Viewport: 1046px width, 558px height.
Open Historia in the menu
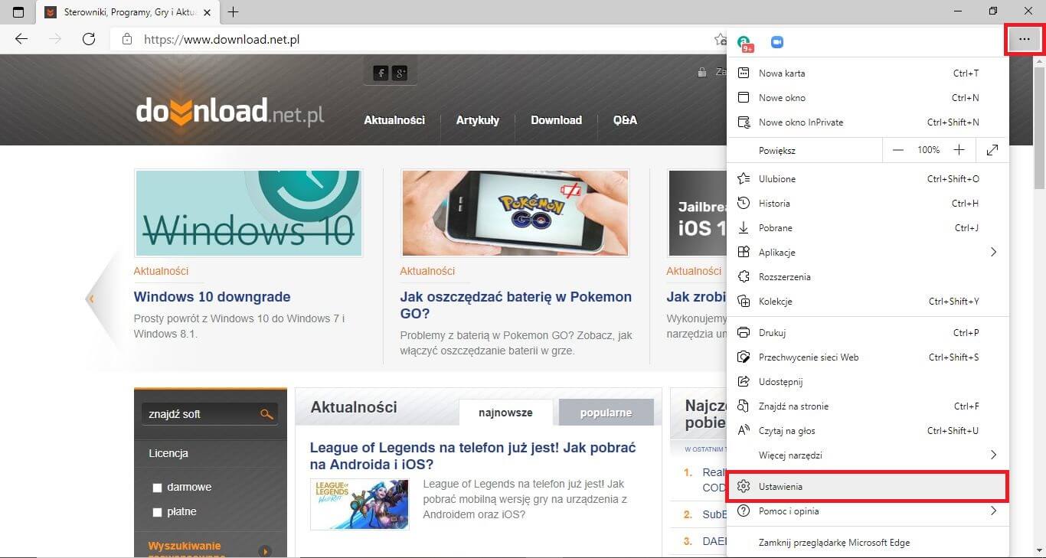(868, 204)
